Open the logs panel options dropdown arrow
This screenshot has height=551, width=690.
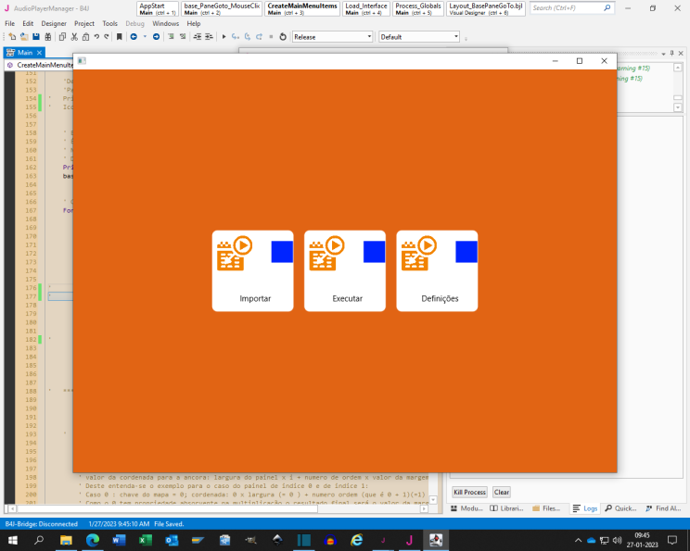663,54
